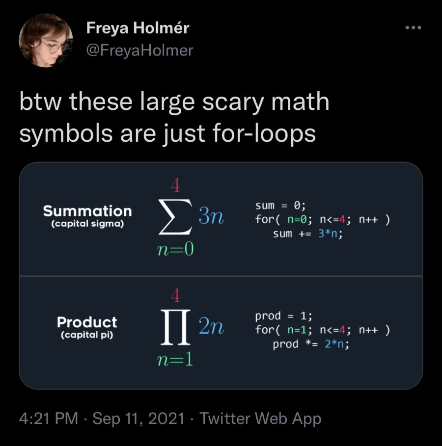Open the Freya Holmér display name link
This screenshot has height=446, width=442.
tap(138, 28)
